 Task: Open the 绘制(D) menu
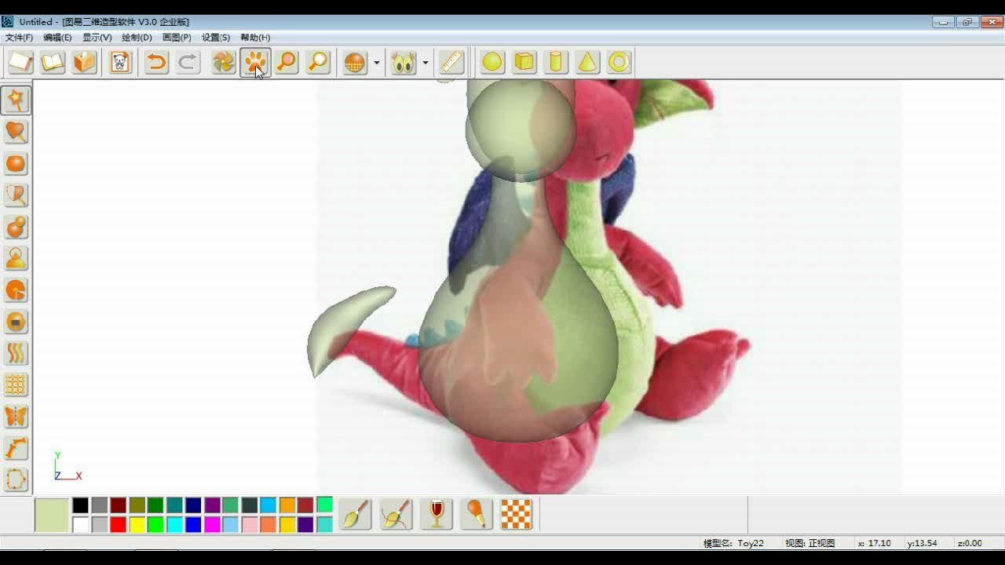(137, 37)
